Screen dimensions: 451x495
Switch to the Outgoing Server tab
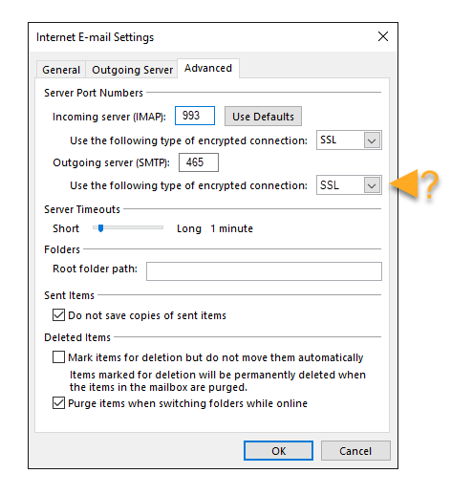pos(132,70)
